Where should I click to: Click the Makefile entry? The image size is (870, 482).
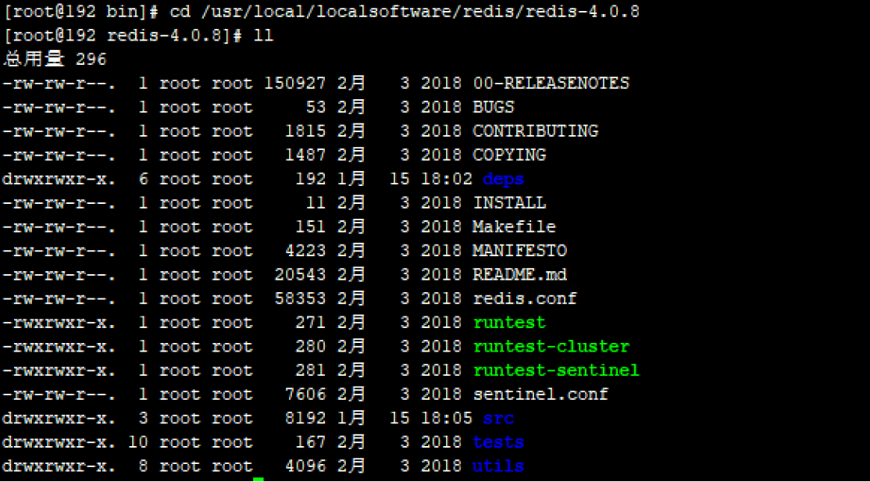tap(515, 227)
